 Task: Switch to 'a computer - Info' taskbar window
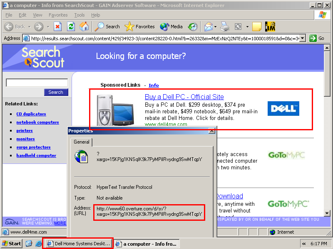click(x=147, y=244)
